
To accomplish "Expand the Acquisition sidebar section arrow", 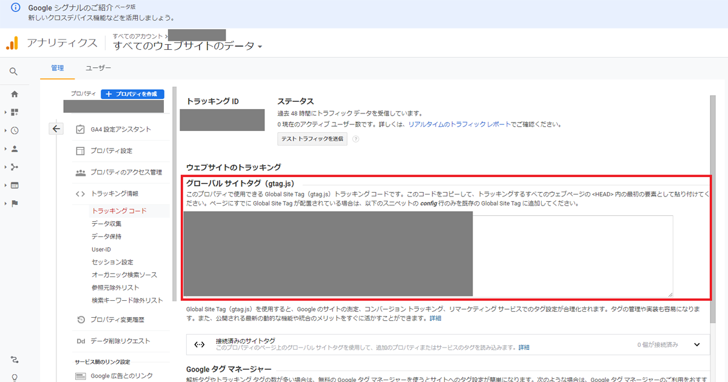I will click(x=5, y=167).
